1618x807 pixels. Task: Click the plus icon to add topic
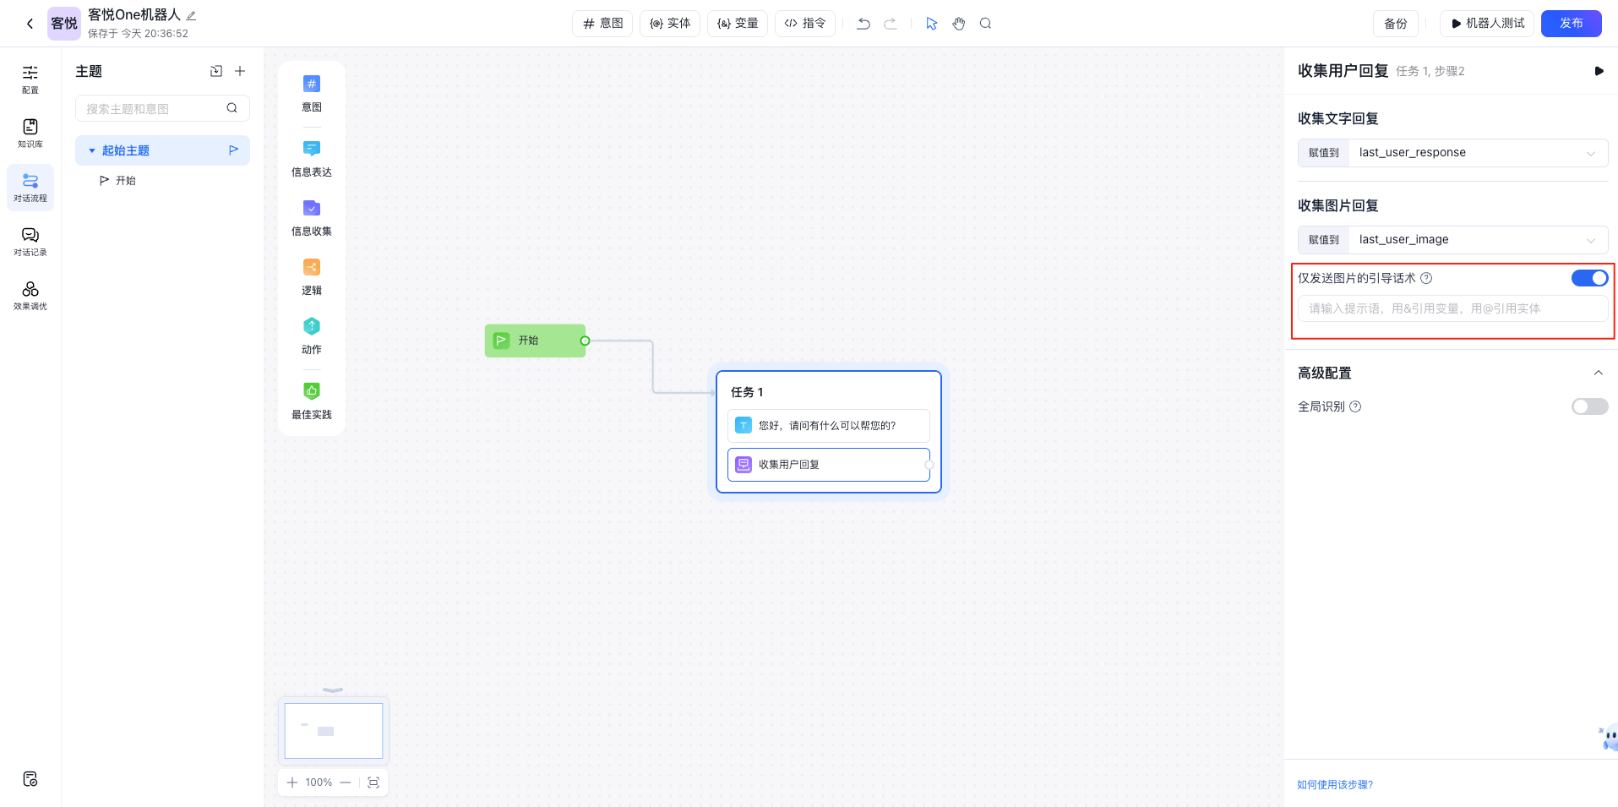240,72
